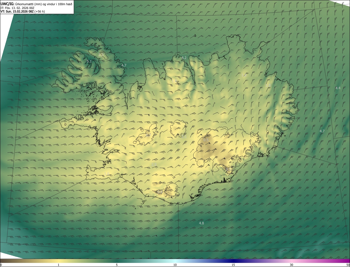The width and height of the screenshot is (350, 267).
Task: Click the 5.1 value label in the Westfjords
Action: 89,61
